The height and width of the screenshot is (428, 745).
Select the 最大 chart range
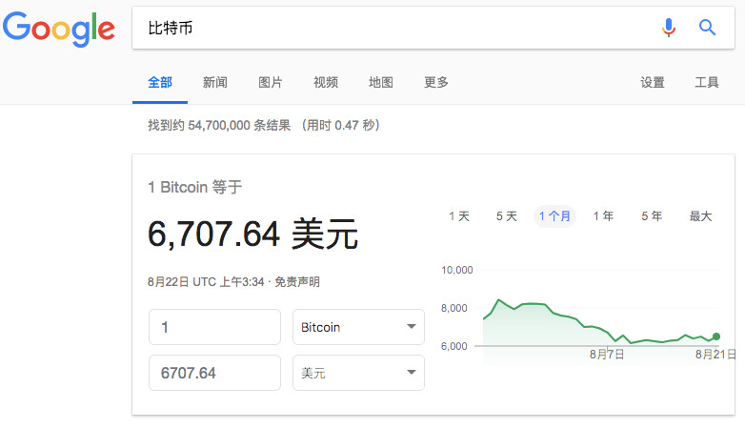(700, 216)
